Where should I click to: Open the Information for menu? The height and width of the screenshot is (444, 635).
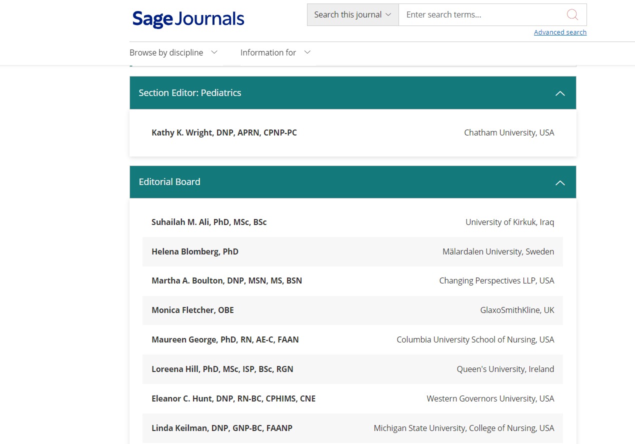click(x=268, y=52)
